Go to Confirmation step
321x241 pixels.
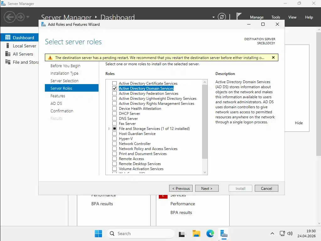(62, 111)
